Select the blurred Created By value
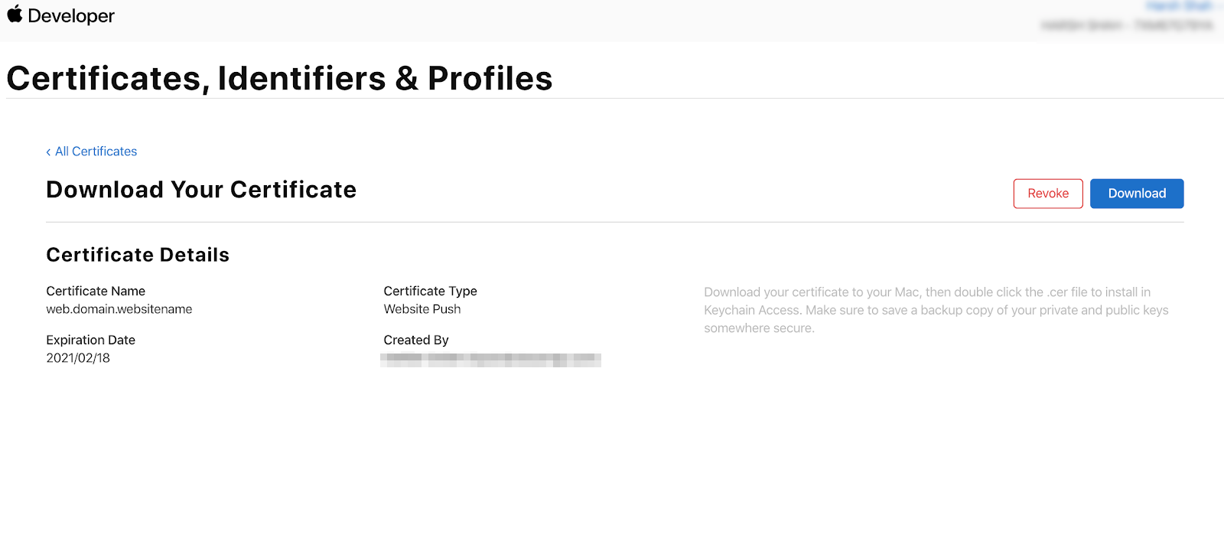 coord(490,360)
